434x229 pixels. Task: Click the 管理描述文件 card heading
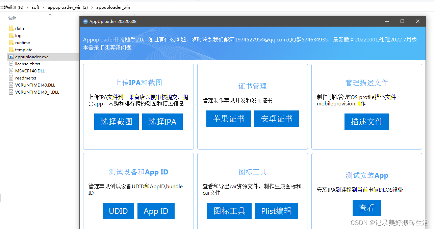[x=367, y=83]
